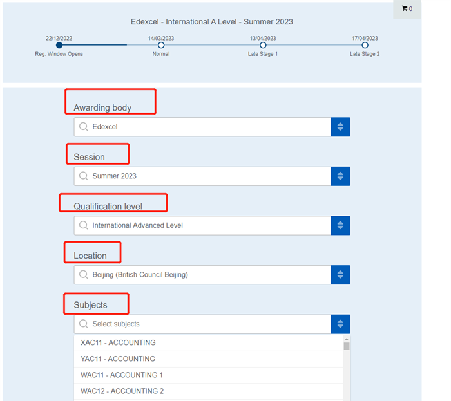Select XAC11 - ACCOUNTING subject
Viewport: 451px width, 401px height.
(209, 342)
